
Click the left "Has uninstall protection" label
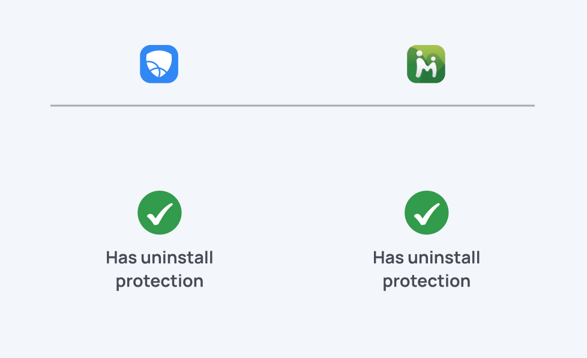click(160, 269)
